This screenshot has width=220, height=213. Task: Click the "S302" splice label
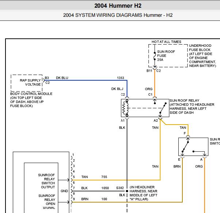point(120,188)
